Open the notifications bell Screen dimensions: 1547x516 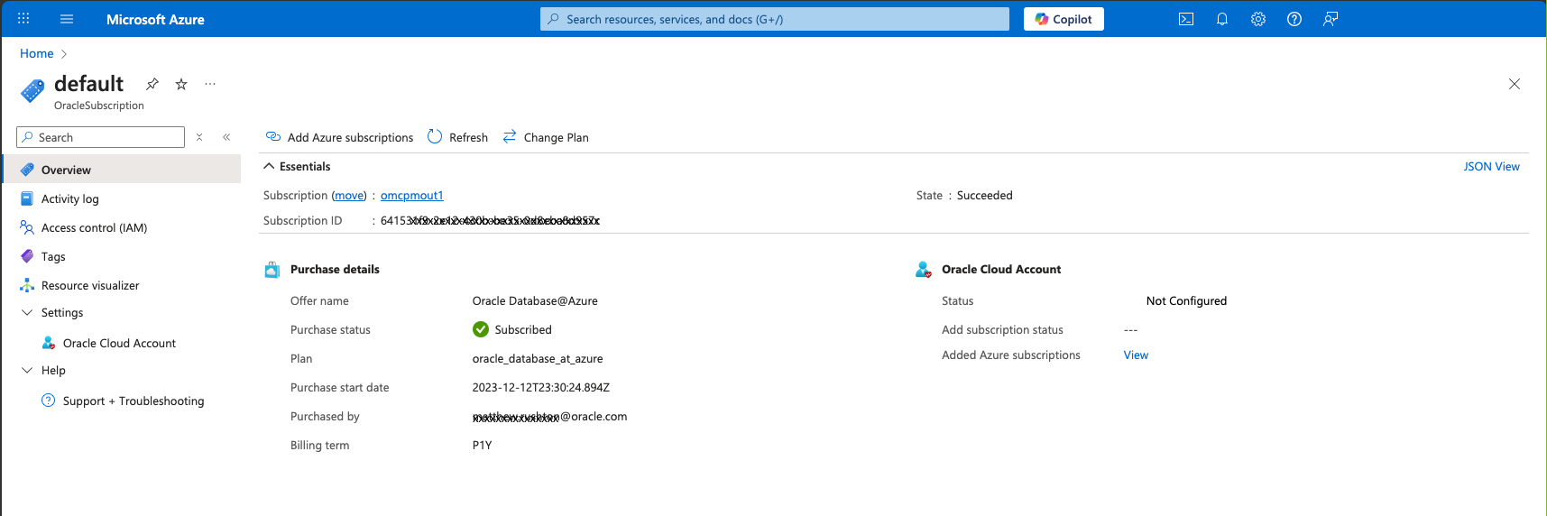pyautogui.click(x=1222, y=19)
